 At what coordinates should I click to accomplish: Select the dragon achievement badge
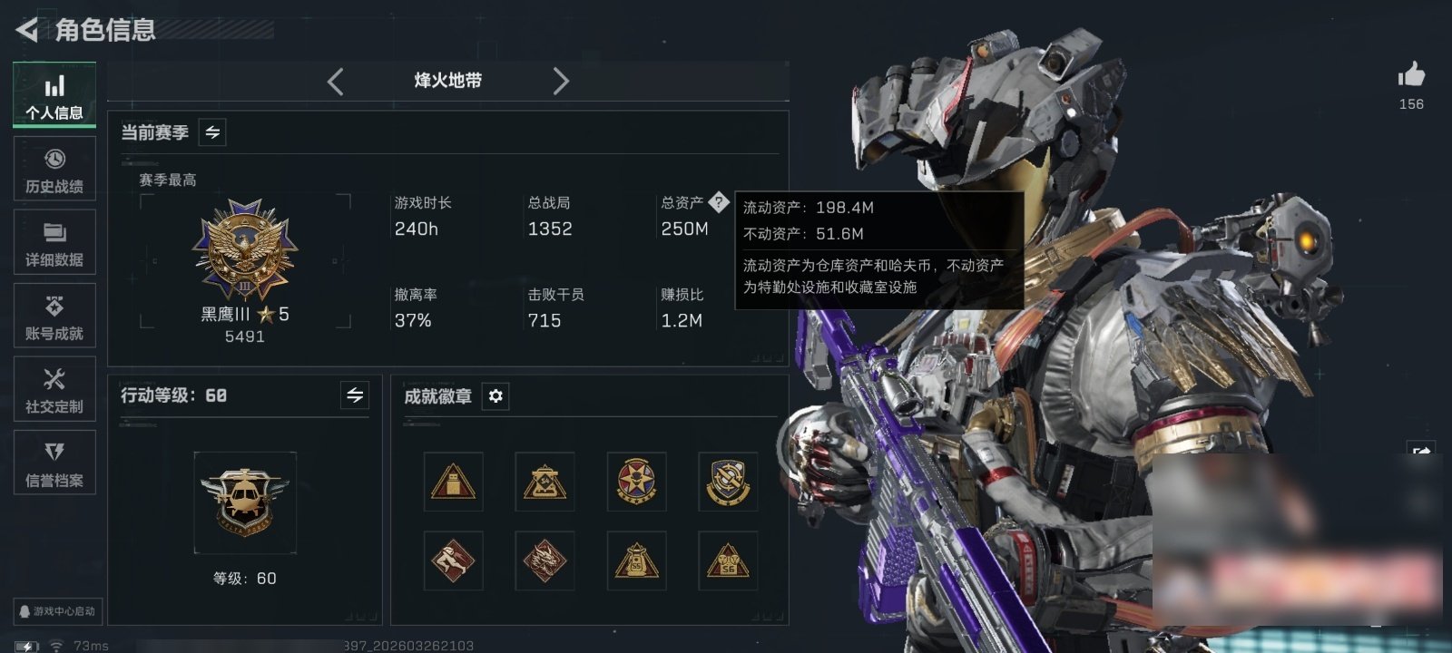(544, 560)
